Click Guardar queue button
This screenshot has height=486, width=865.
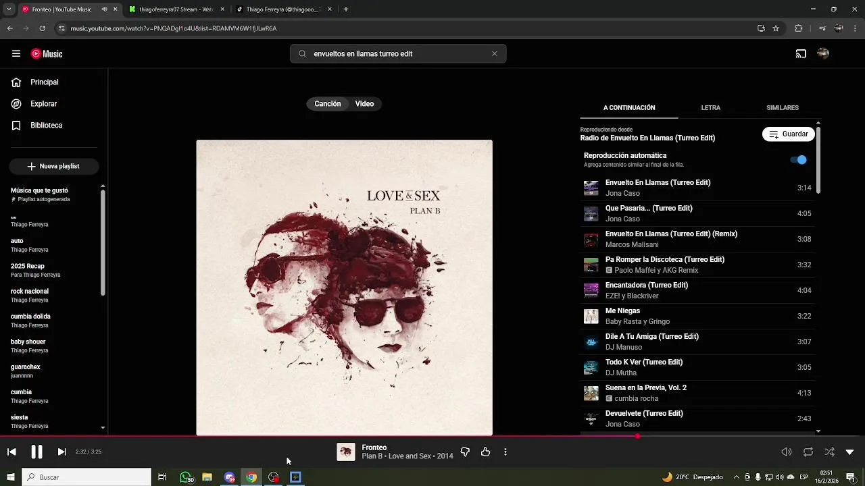click(x=789, y=134)
